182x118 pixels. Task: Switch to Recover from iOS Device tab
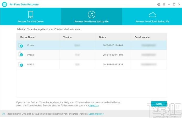[31, 16]
